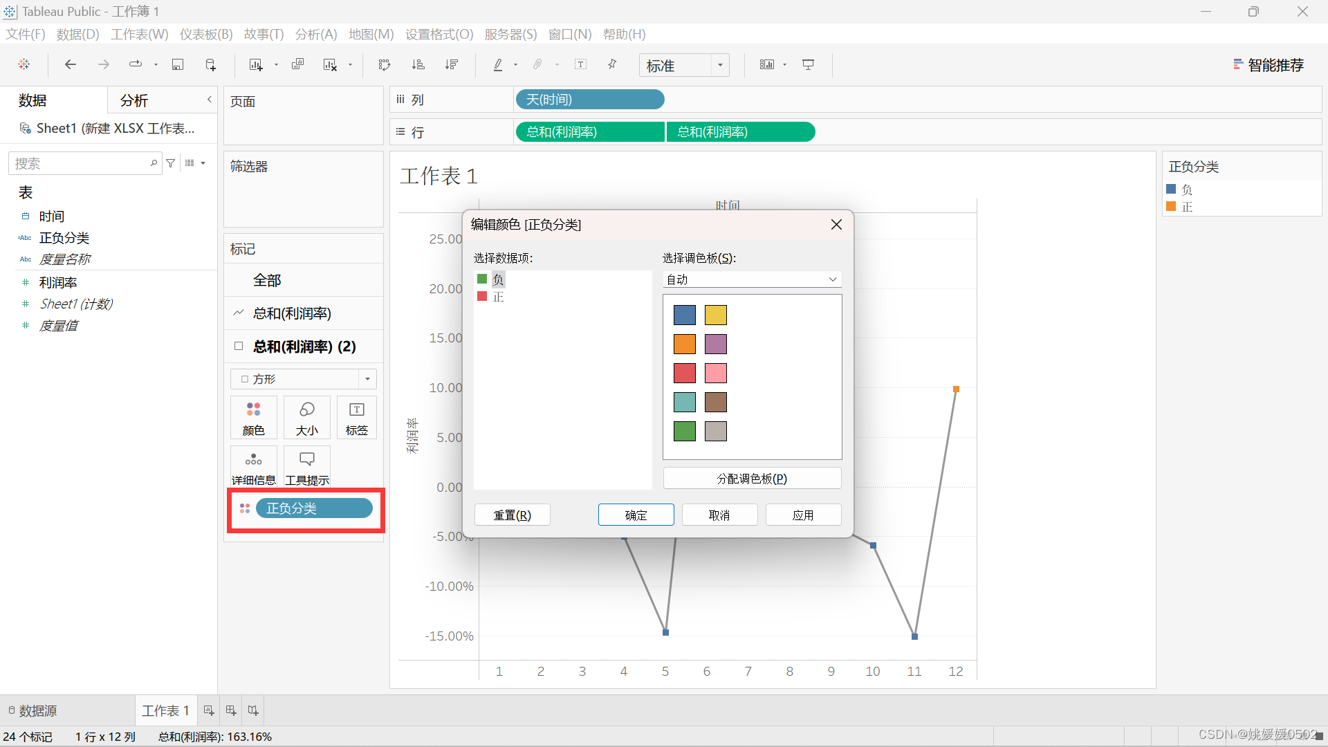The width and height of the screenshot is (1328, 747).
Task: Select the 正 data item in dialog
Action: [498, 297]
